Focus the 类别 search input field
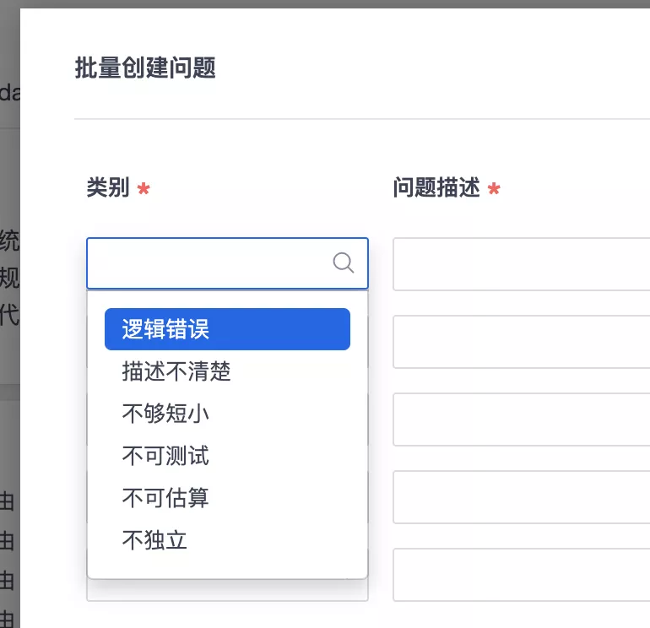The width and height of the screenshot is (650, 628). click(227, 263)
